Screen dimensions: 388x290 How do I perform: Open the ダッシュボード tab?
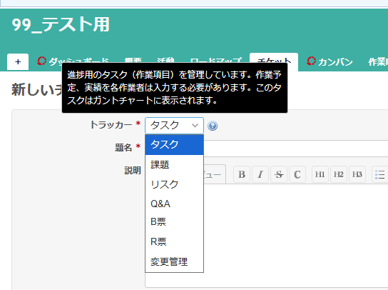73,60
